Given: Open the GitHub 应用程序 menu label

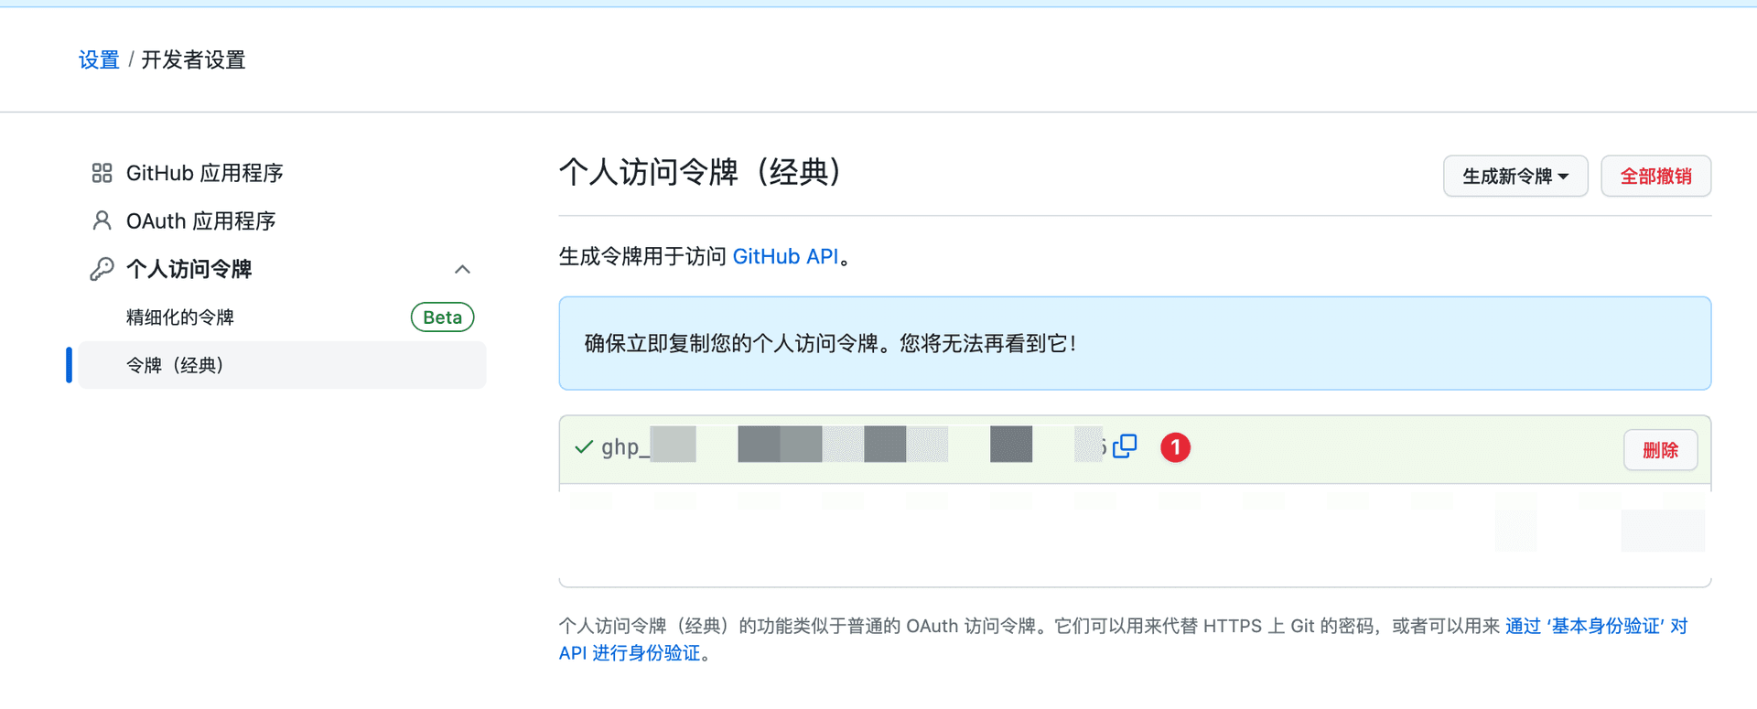Looking at the screenshot, I should [204, 173].
